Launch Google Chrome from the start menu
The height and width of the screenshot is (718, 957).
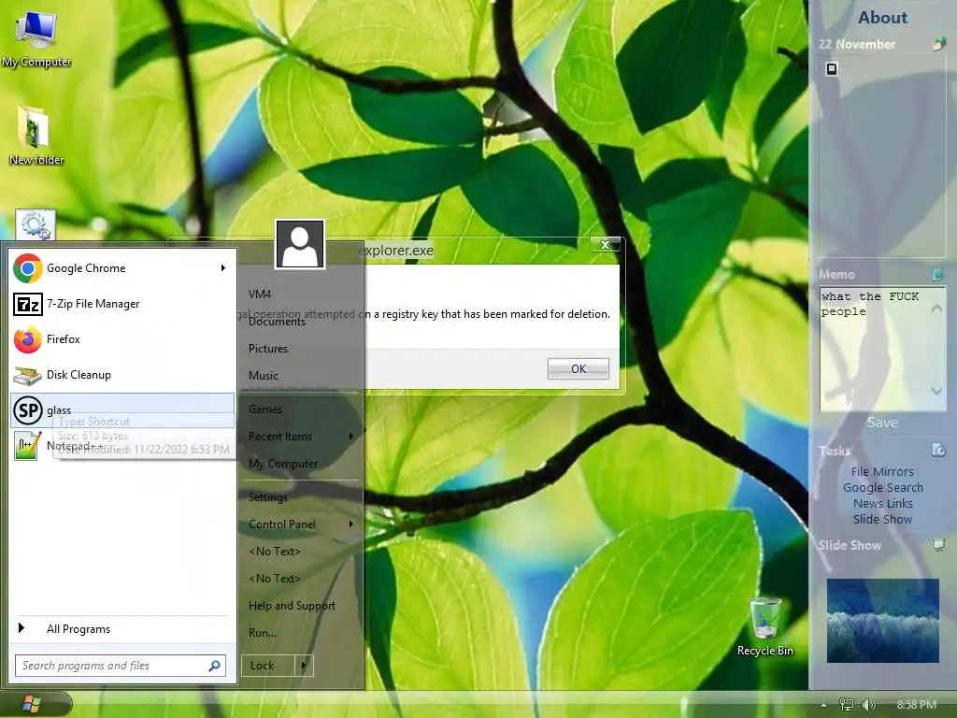point(122,268)
